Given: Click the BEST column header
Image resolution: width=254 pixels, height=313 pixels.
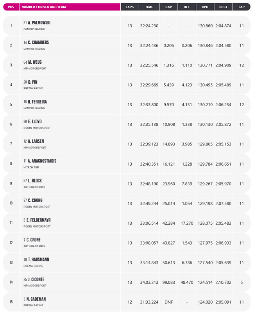Looking at the screenshot, I should pos(223,7).
